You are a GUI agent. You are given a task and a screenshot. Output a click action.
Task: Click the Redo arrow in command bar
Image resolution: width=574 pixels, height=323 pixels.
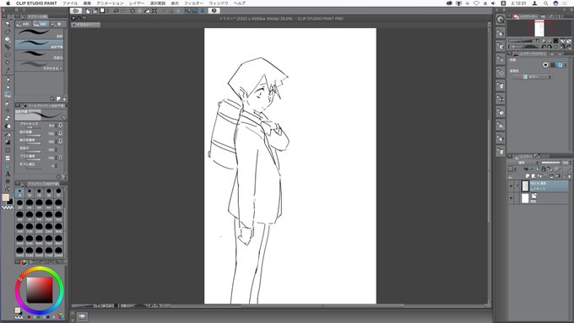123,11
